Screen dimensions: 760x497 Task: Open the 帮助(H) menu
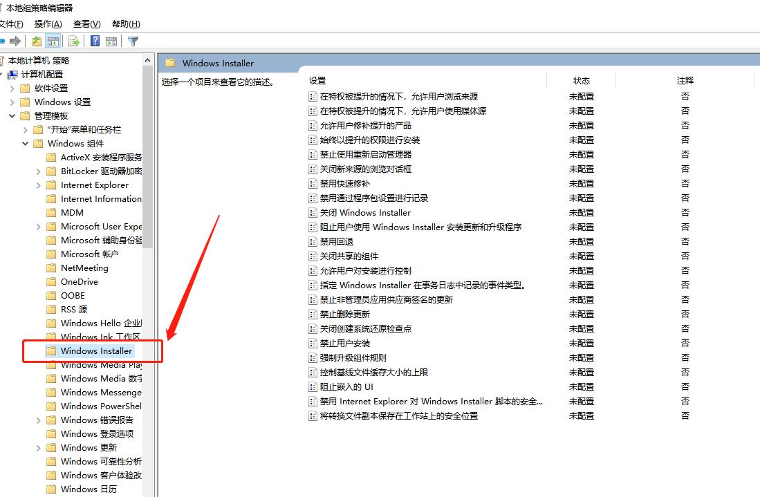126,24
